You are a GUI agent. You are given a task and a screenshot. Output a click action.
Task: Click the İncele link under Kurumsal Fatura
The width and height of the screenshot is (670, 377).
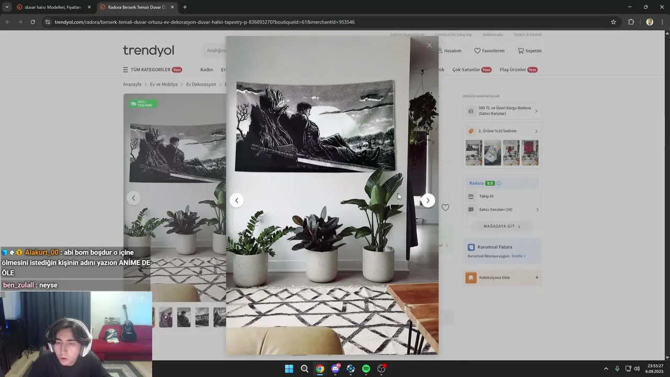click(518, 256)
